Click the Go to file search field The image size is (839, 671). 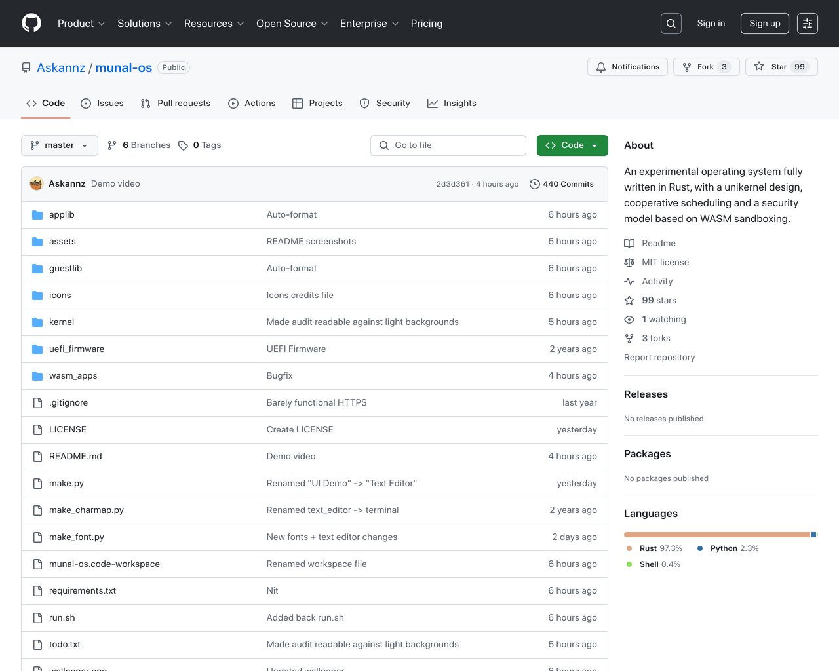pyautogui.click(x=448, y=145)
